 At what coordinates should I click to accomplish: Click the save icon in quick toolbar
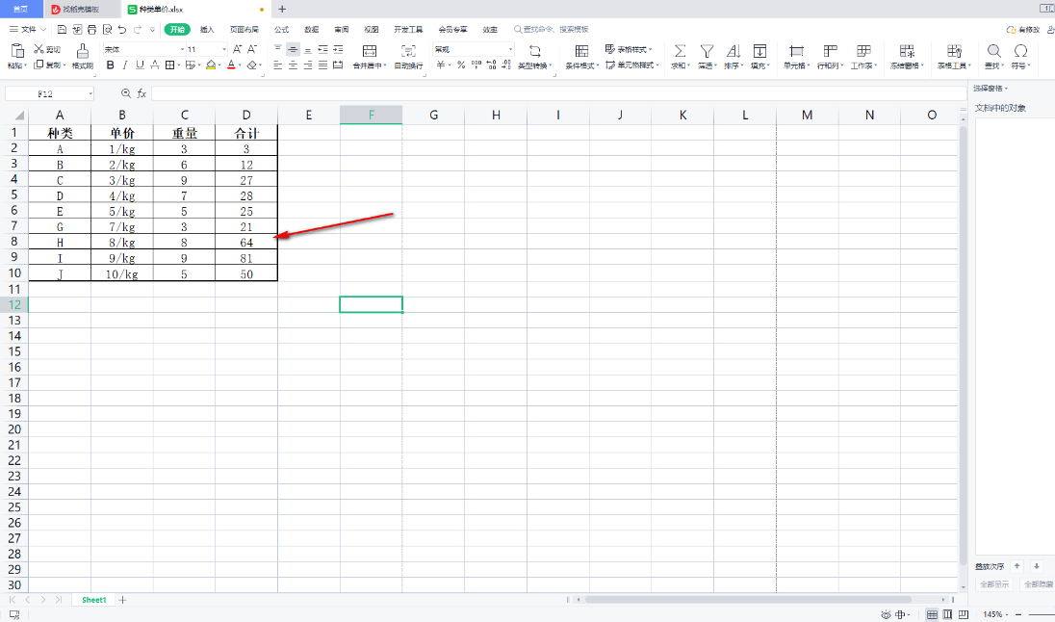(62, 30)
